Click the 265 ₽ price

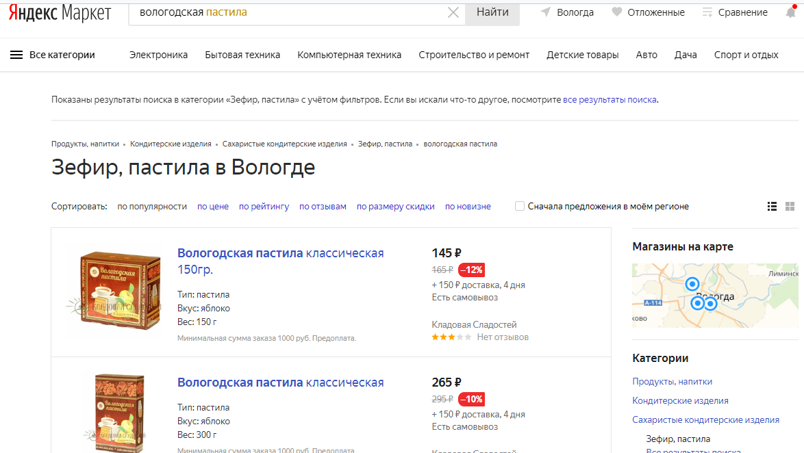click(x=447, y=383)
